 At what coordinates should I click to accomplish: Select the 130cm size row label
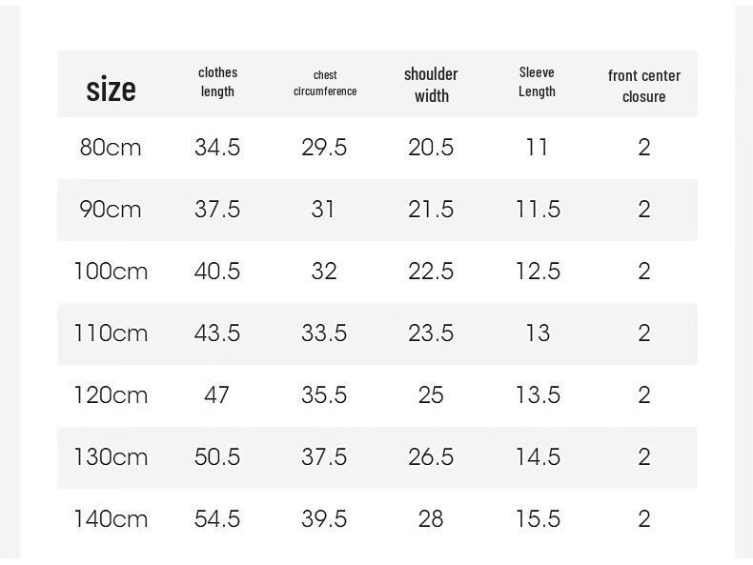111,456
